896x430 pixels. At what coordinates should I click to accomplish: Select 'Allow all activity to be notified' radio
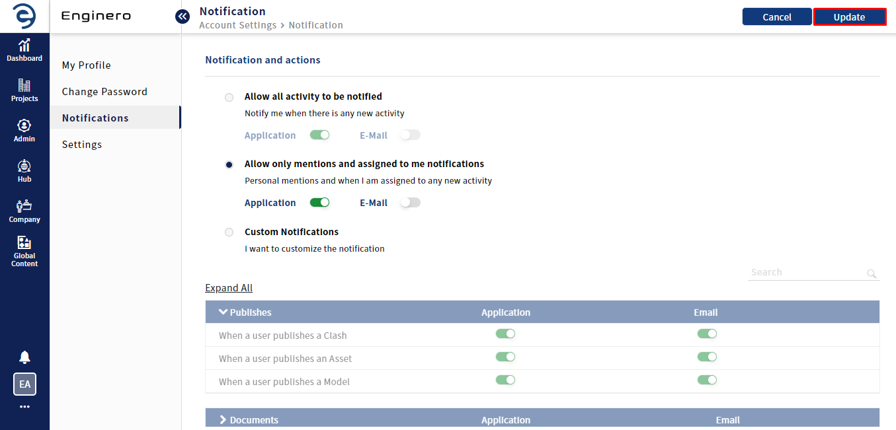pyautogui.click(x=229, y=97)
